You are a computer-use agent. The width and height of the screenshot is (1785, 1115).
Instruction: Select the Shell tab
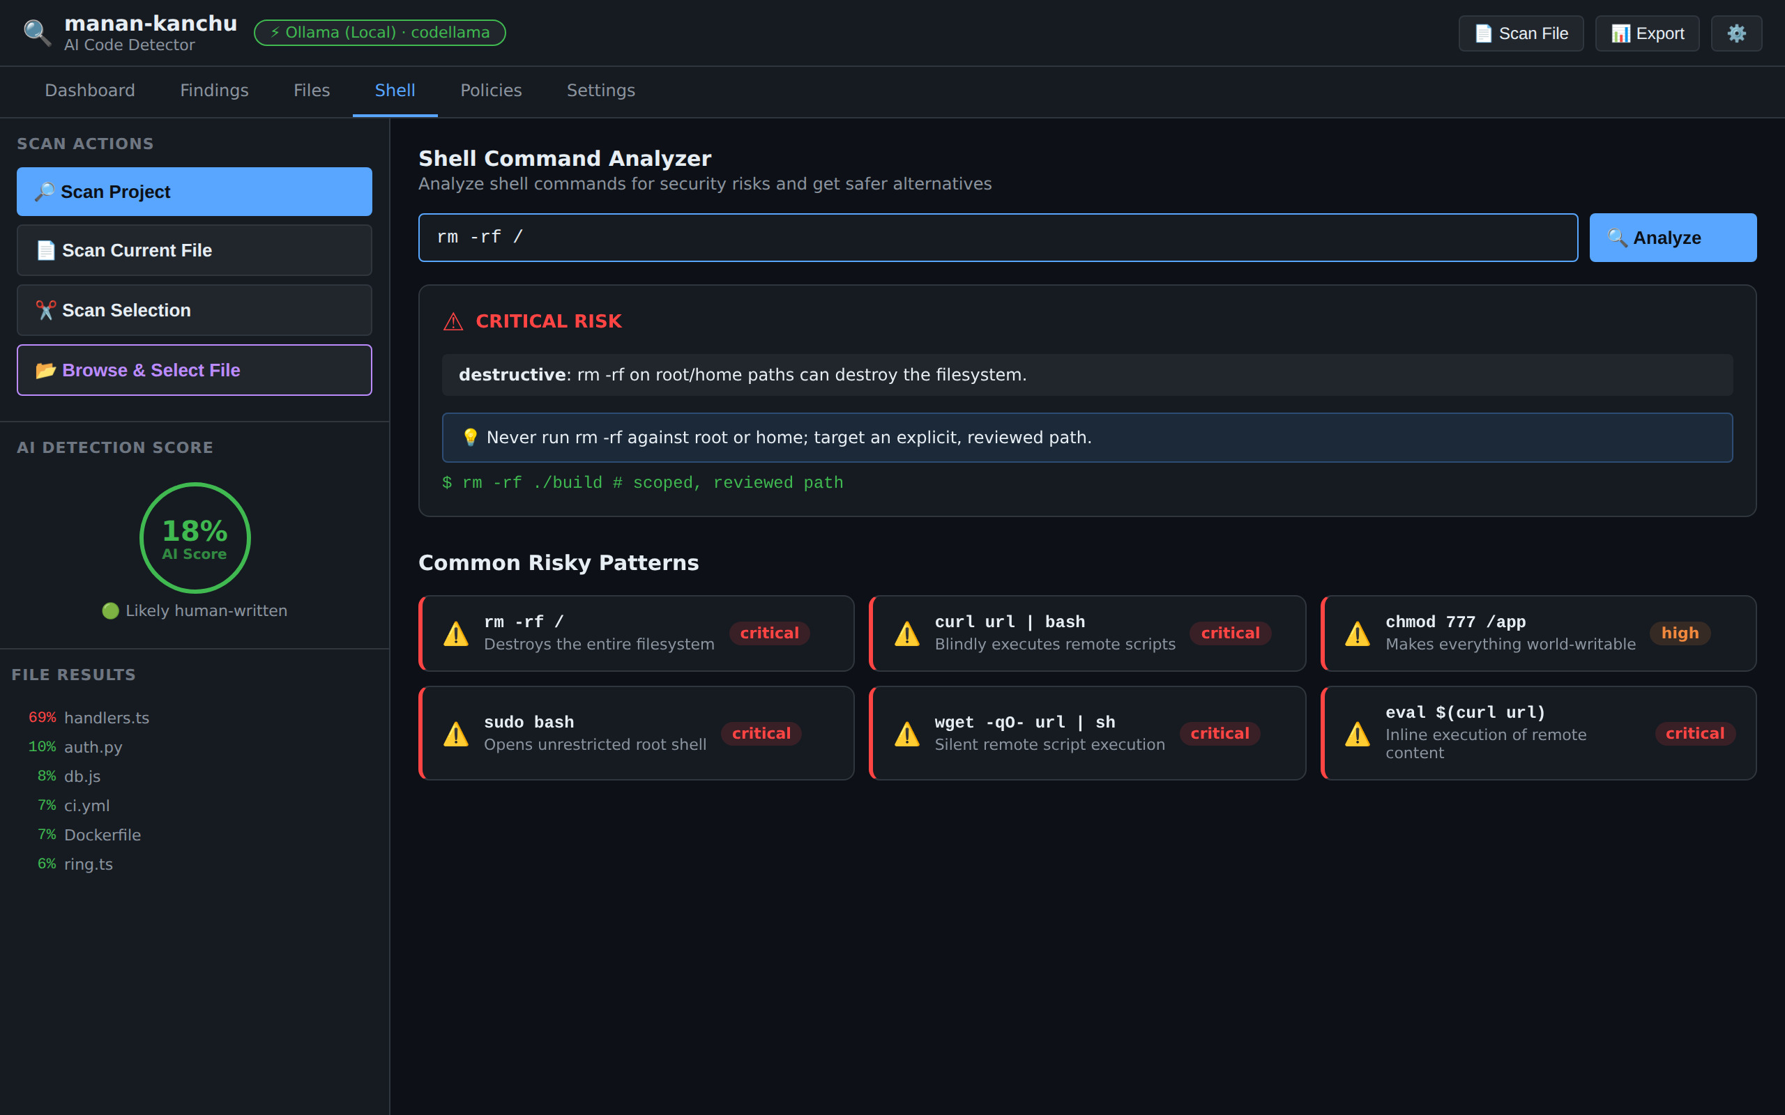tap(395, 91)
